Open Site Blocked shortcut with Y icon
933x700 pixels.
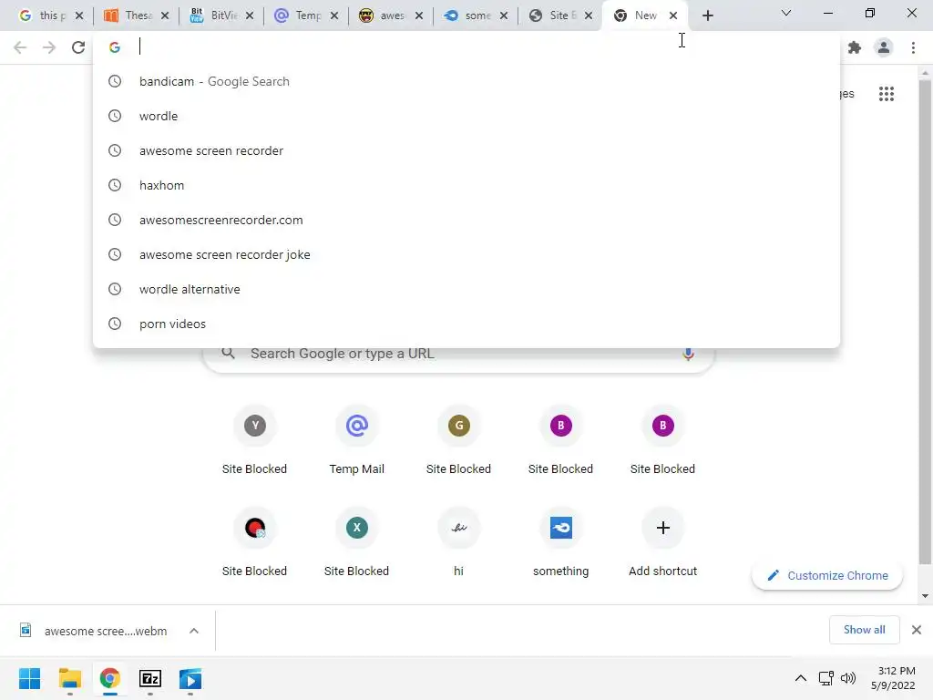click(x=255, y=441)
